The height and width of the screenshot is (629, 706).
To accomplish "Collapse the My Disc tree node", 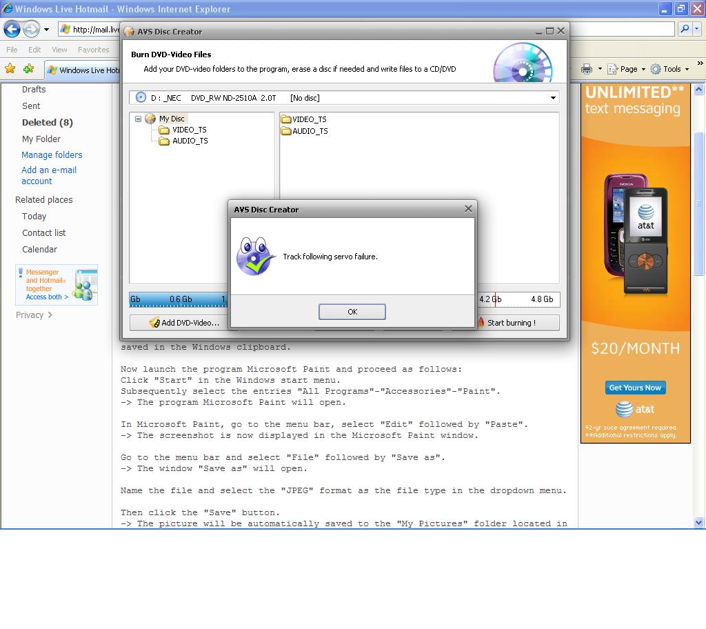I will 138,119.
